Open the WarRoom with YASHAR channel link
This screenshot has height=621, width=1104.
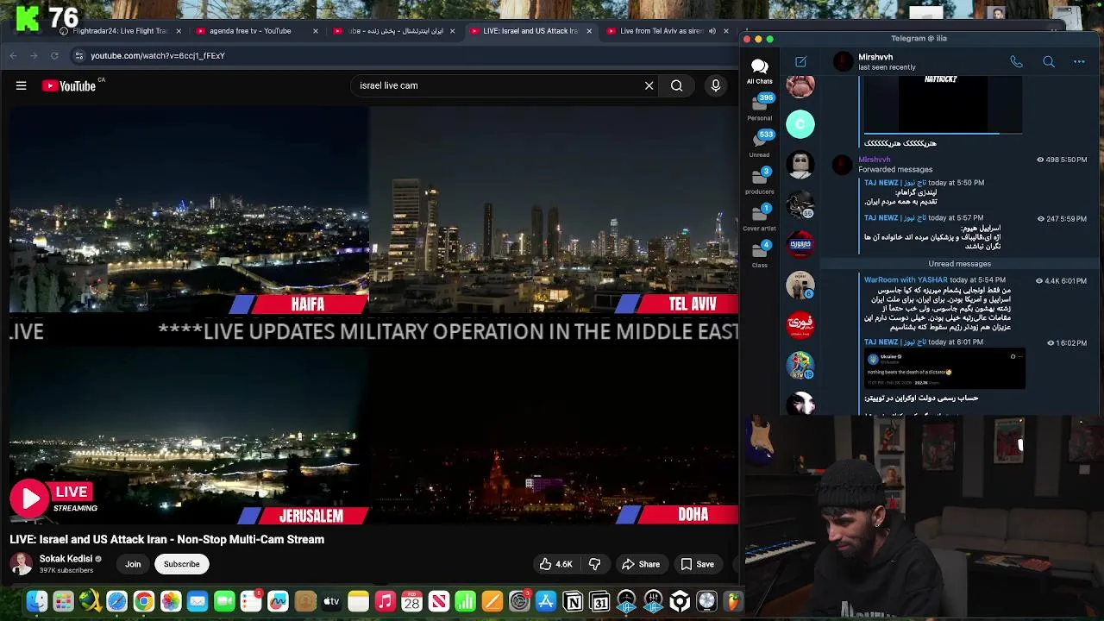pos(906,280)
